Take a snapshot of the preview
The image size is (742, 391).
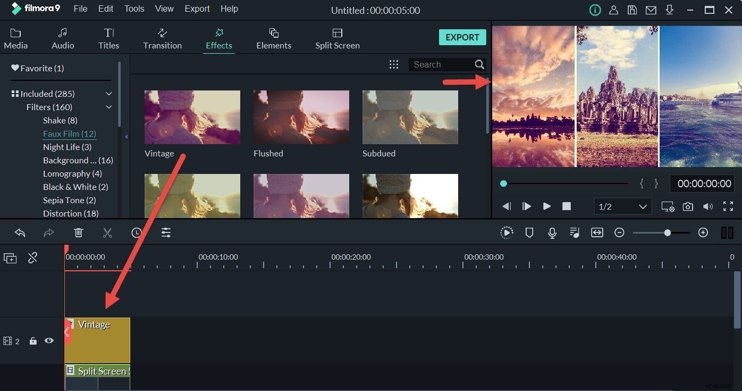[688, 206]
